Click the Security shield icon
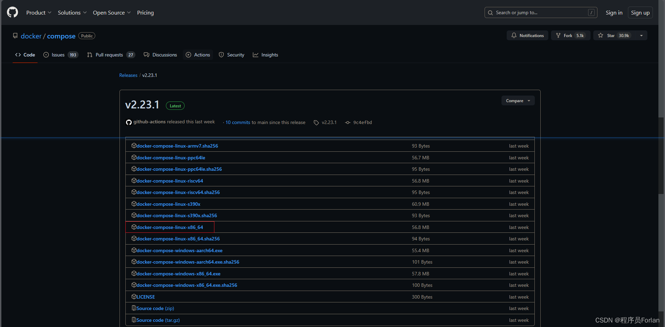This screenshot has height=327, width=665. (221, 55)
